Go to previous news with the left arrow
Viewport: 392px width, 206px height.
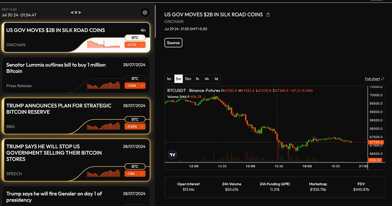[72, 12]
